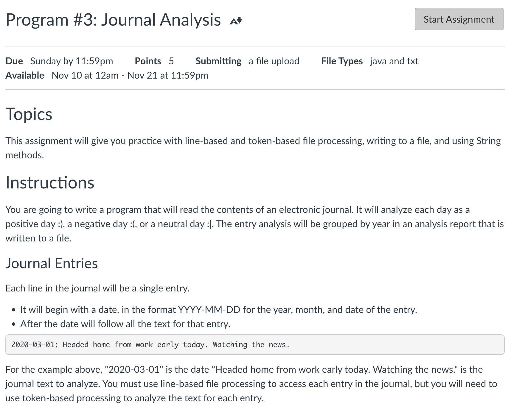Click the File Types java and txt text
This screenshot has width=525, height=415.
pyautogui.click(x=369, y=61)
